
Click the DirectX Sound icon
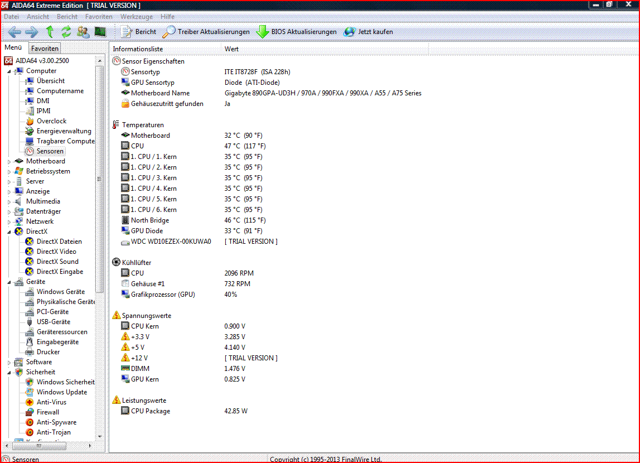coord(30,262)
